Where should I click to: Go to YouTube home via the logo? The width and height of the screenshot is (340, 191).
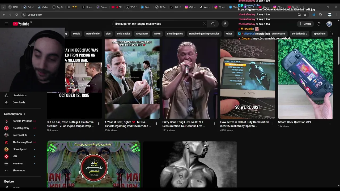coord(21,24)
